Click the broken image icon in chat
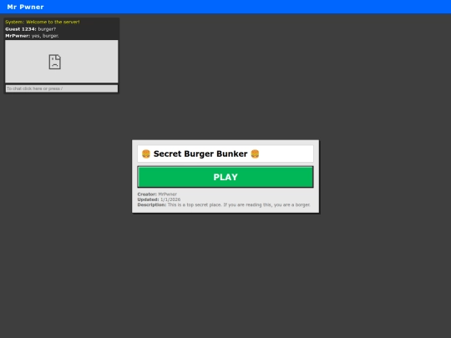This screenshot has height=338, width=451. pos(54,62)
